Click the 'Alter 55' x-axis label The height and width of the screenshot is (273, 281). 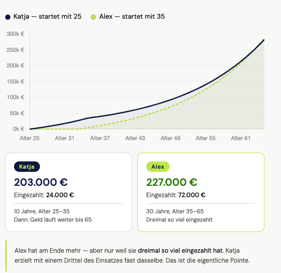click(205, 138)
